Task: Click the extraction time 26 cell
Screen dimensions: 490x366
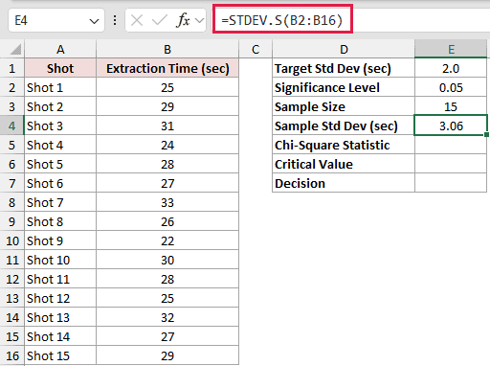Action: 167,221
